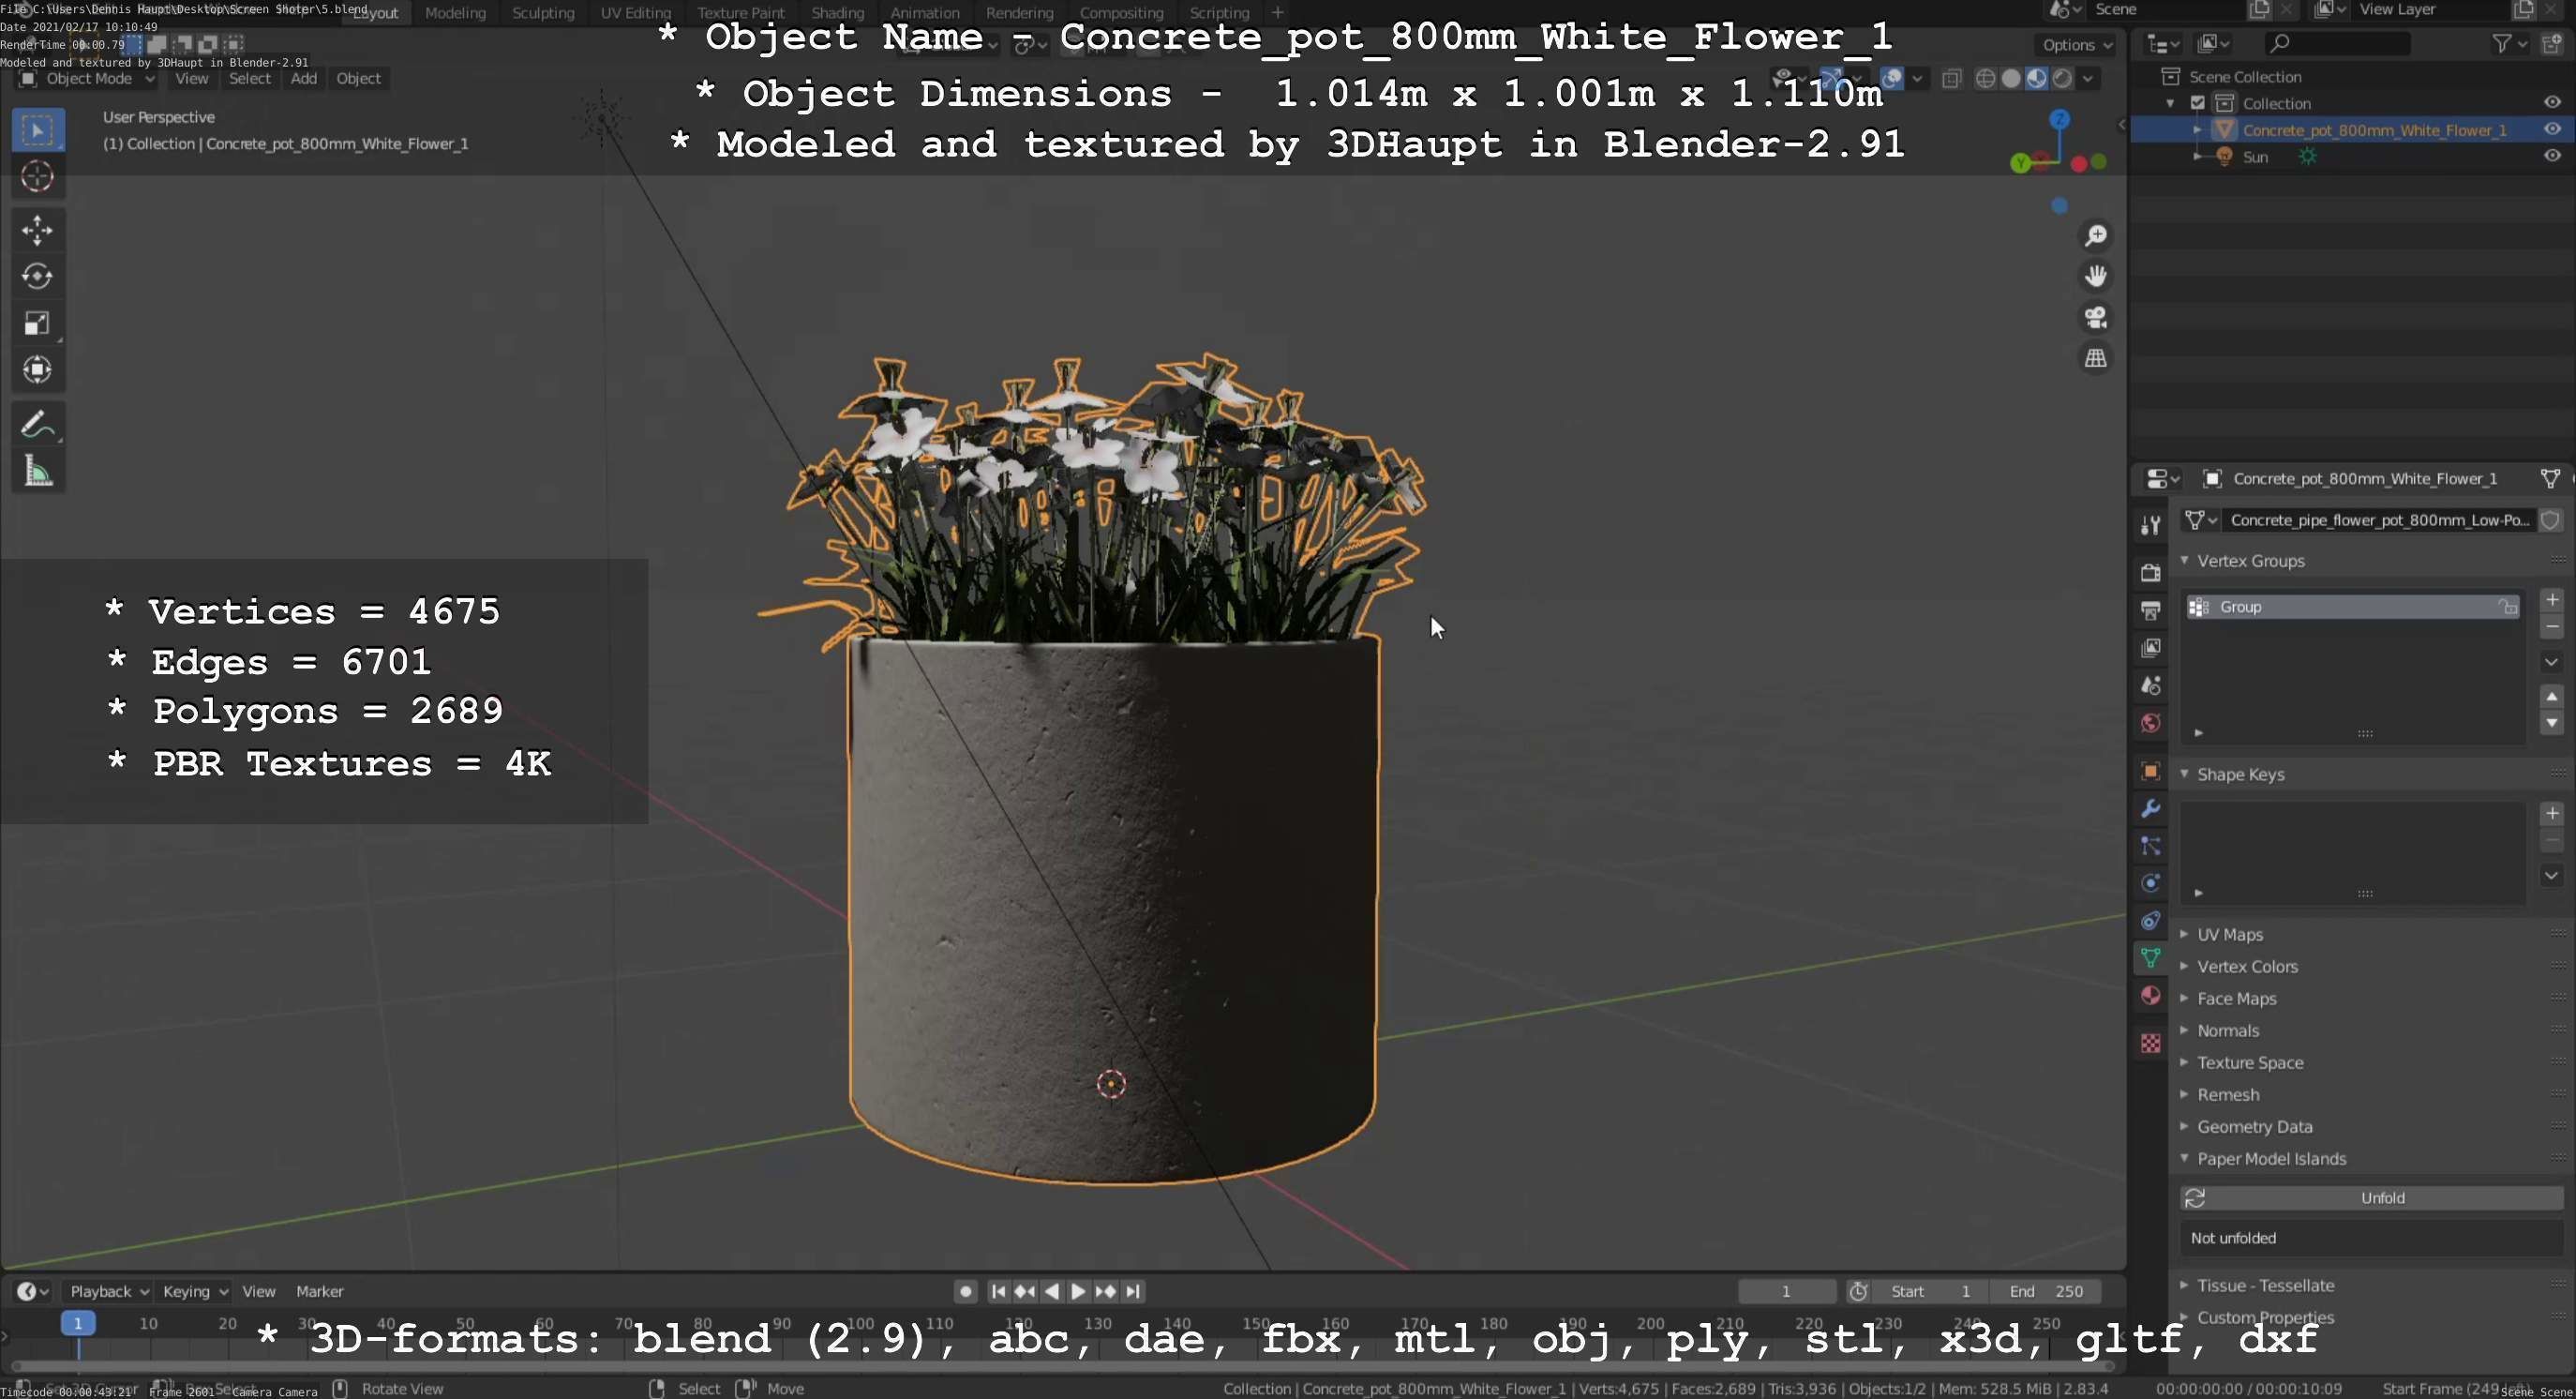The image size is (2576, 1399).
Task: Switch to the Animation workspace tab
Action: 925,13
